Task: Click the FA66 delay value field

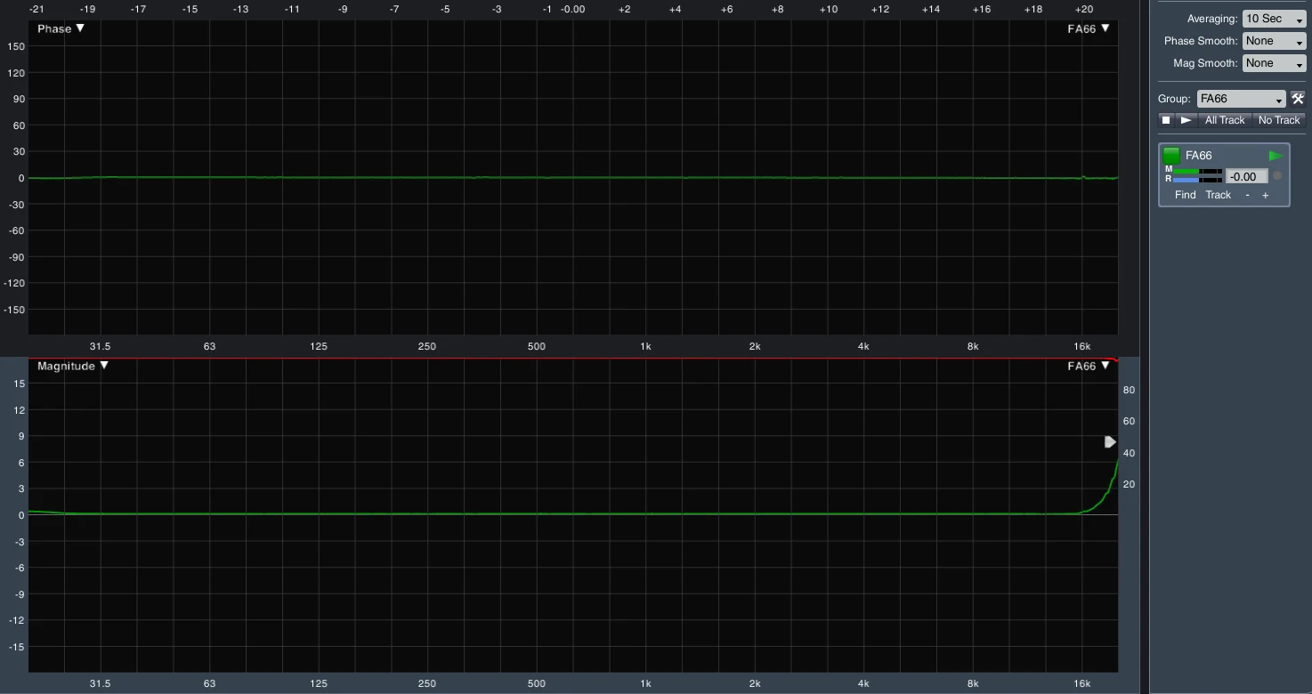Action: (x=1246, y=176)
